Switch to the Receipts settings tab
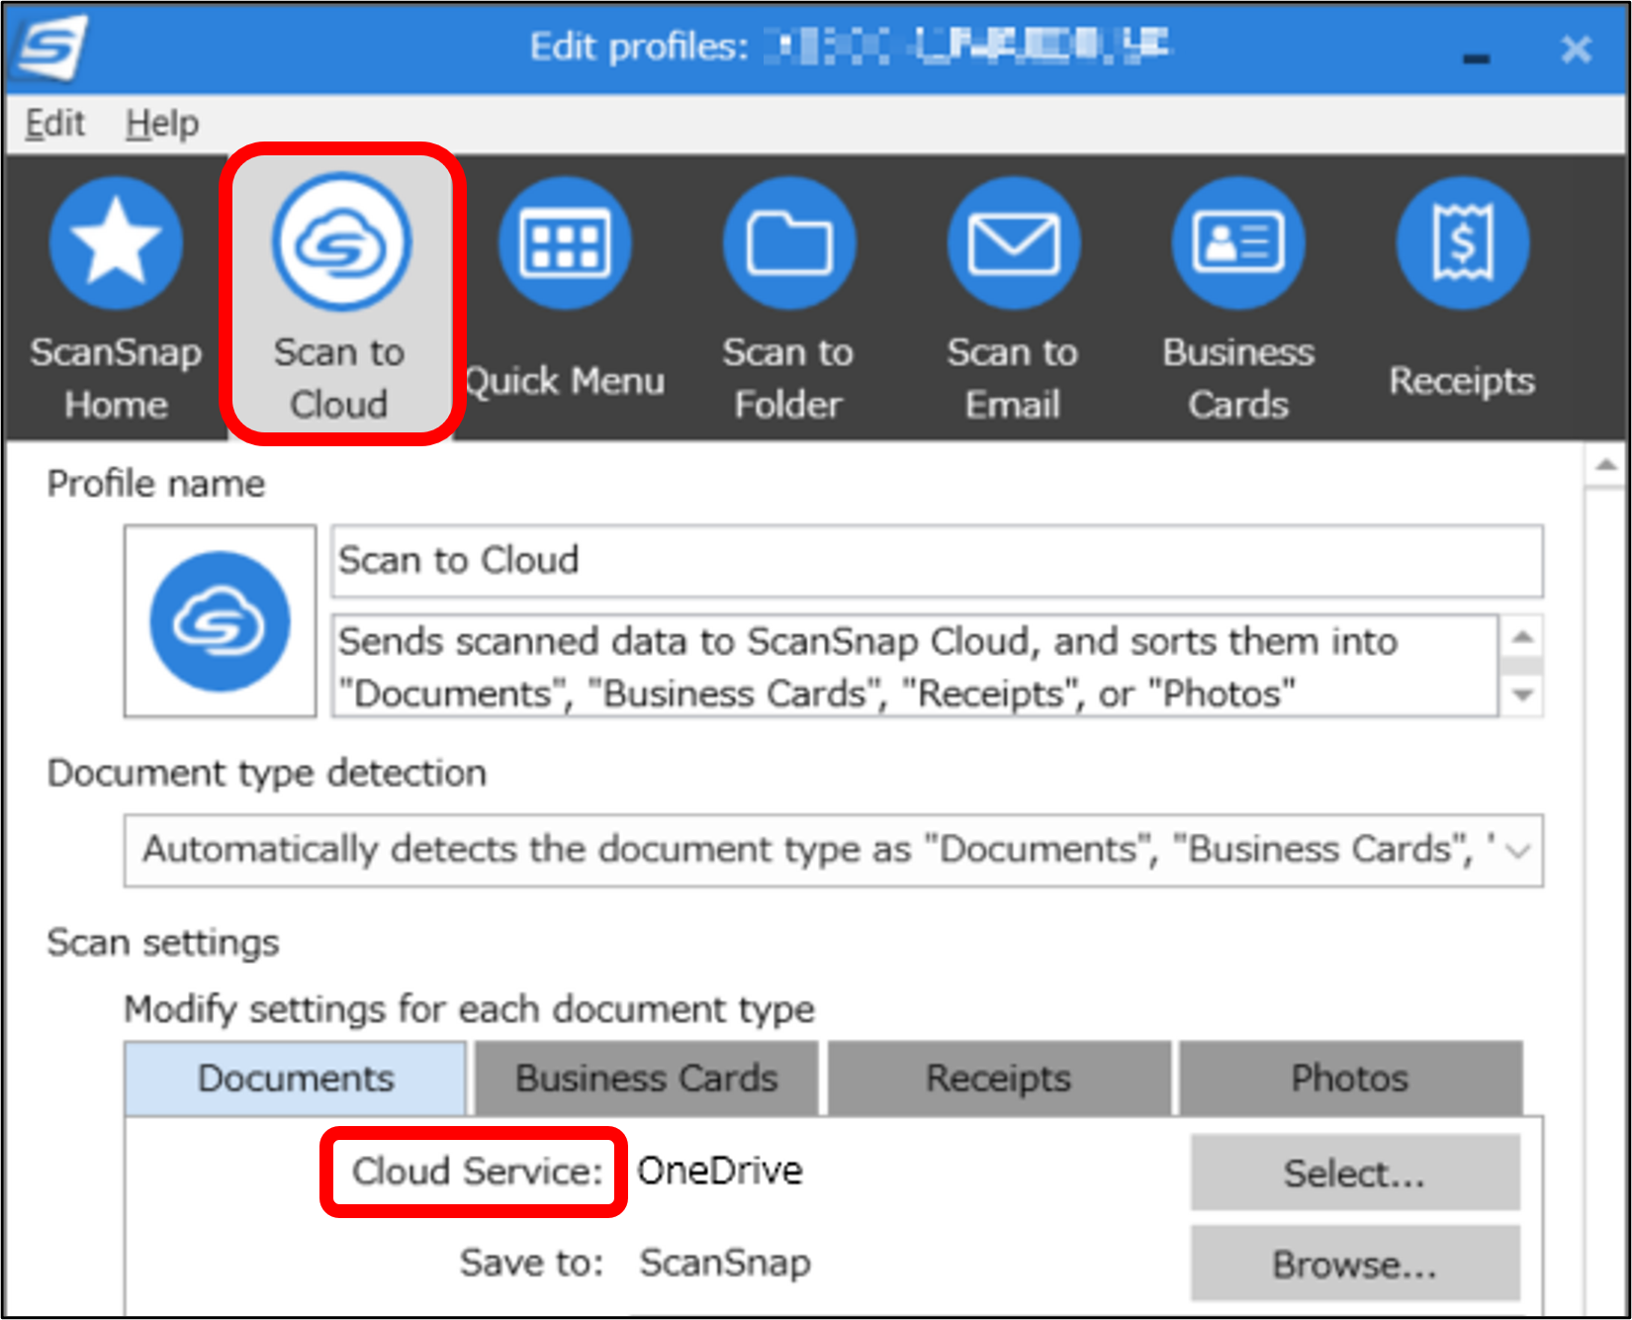 999,1078
